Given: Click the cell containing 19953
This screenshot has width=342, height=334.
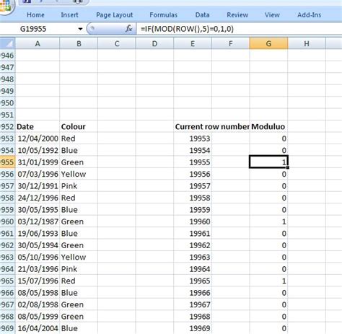Looking at the screenshot, I should (193, 139).
